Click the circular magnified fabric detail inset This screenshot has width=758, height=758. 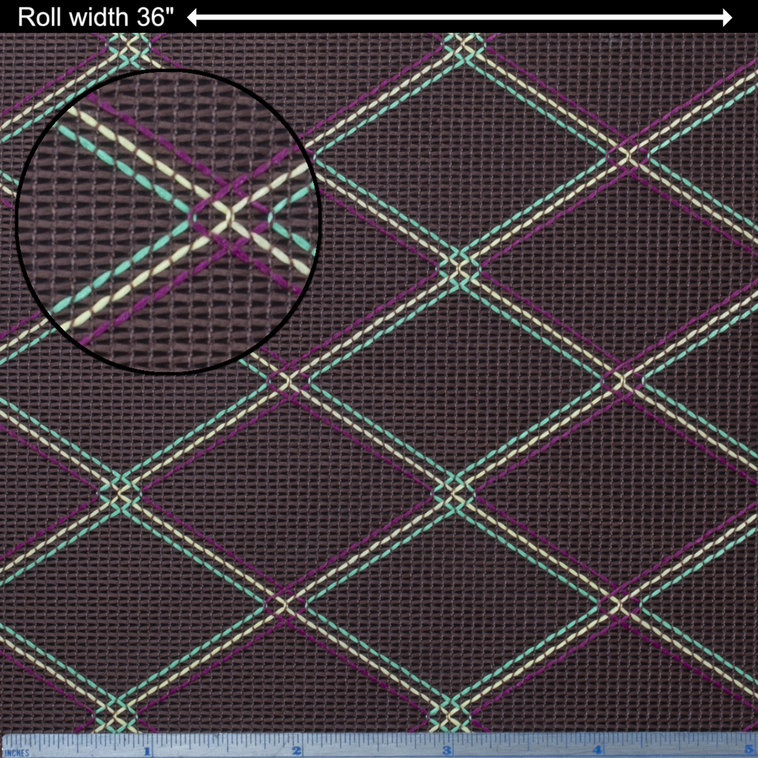(168, 221)
